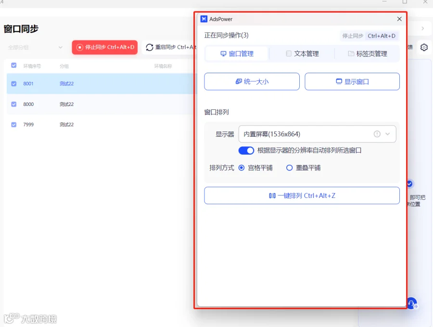Toggle auto-arrange by display resolution switch
Viewport: 433px width, 327px height.
click(246, 150)
